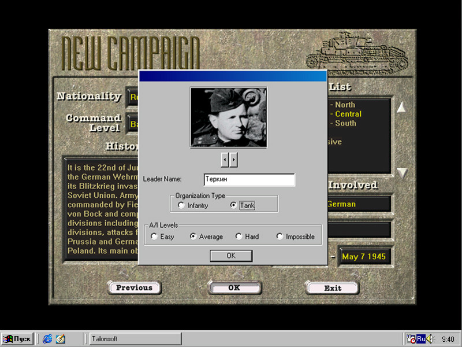Screen dimensions: 462x347
Task: Open the Пуск start menu
Action: (17, 339)
